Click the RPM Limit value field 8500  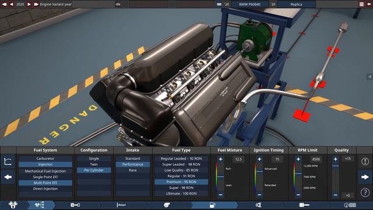tap(316, 159)
